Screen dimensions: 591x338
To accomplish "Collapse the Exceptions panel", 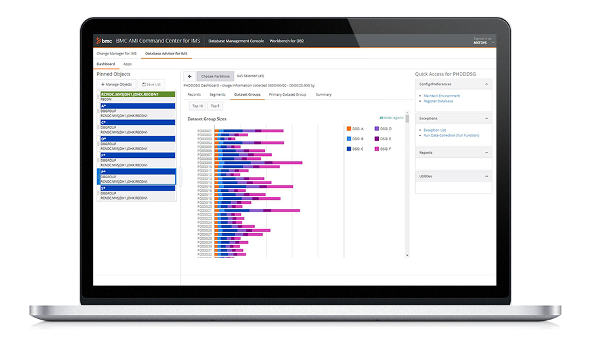I will pos(487,119).
